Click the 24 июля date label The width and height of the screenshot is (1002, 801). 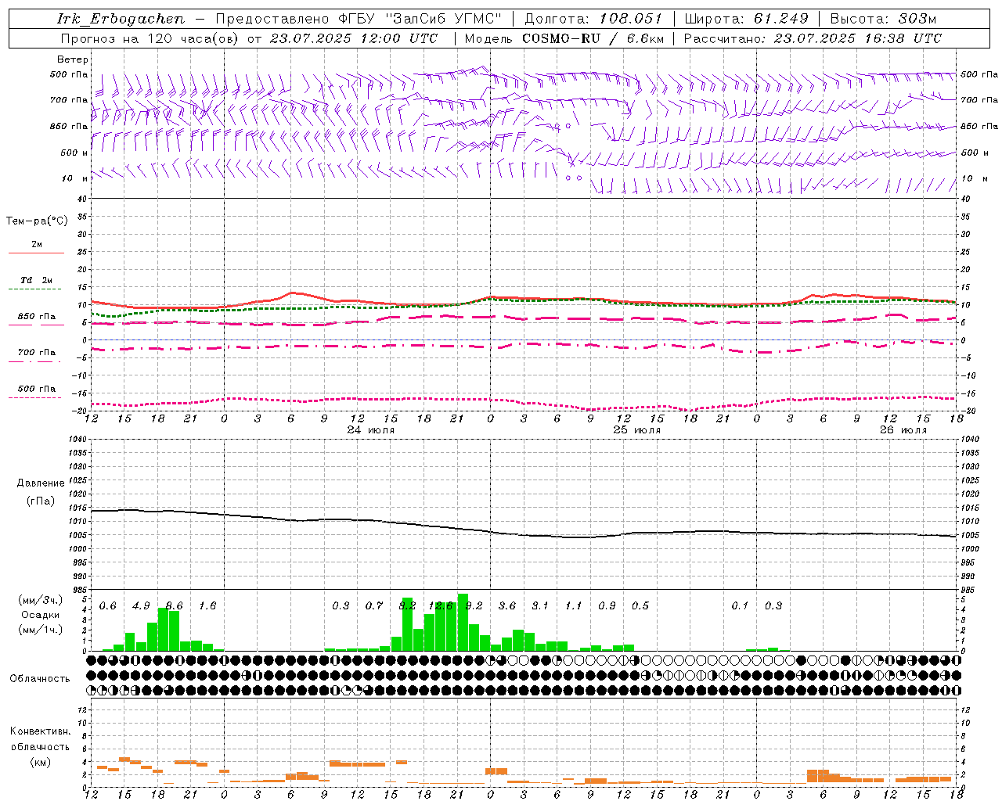coord(371,430)
